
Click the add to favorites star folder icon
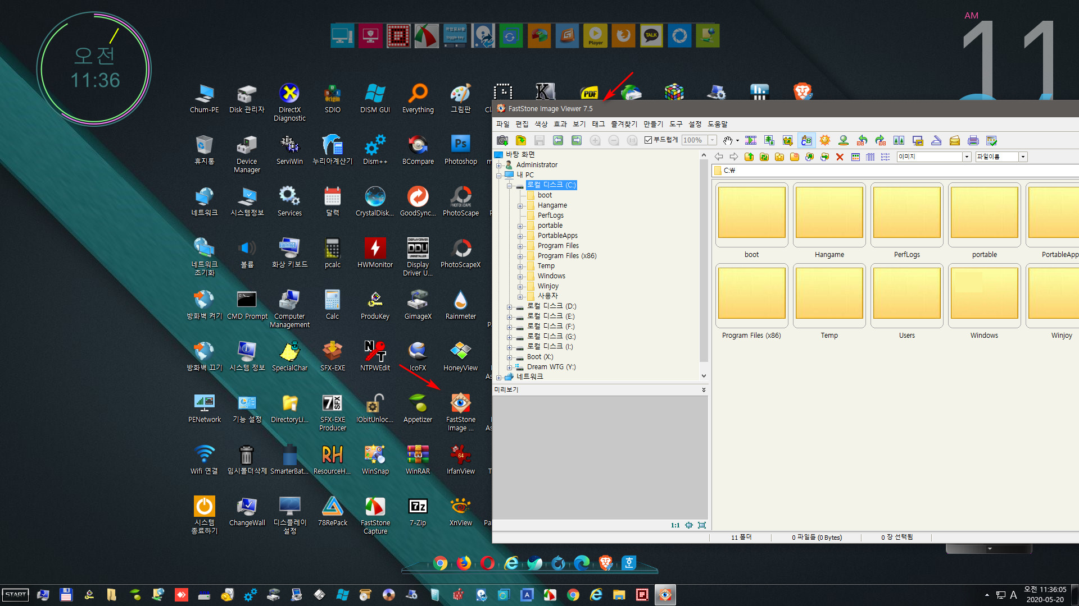point(779,157)
